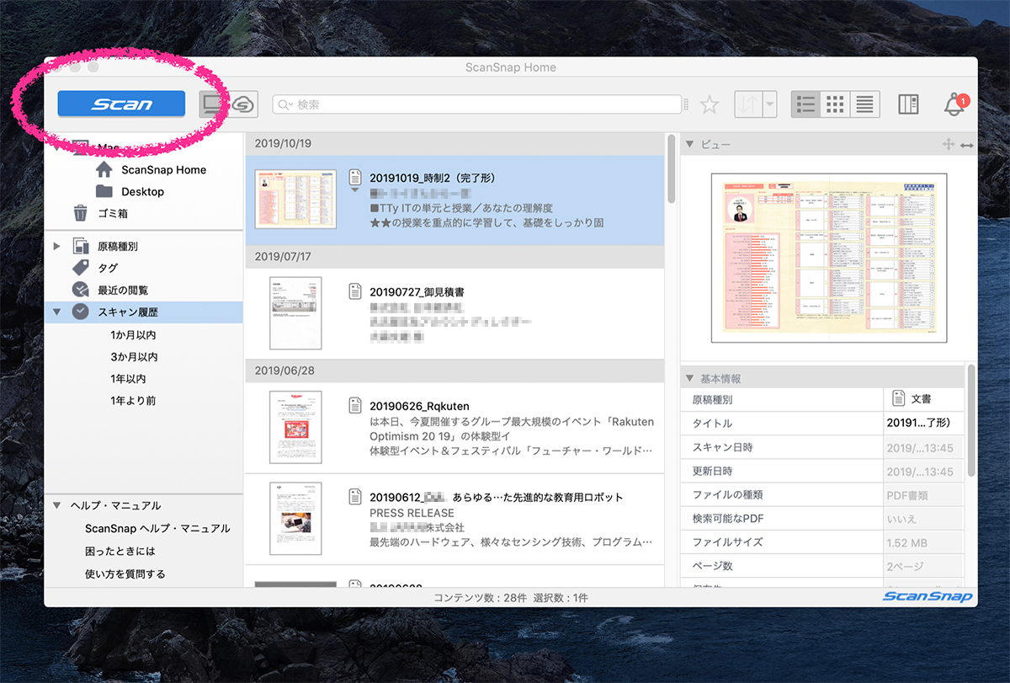Switch to the detail lines view

[x=864, y=104]
